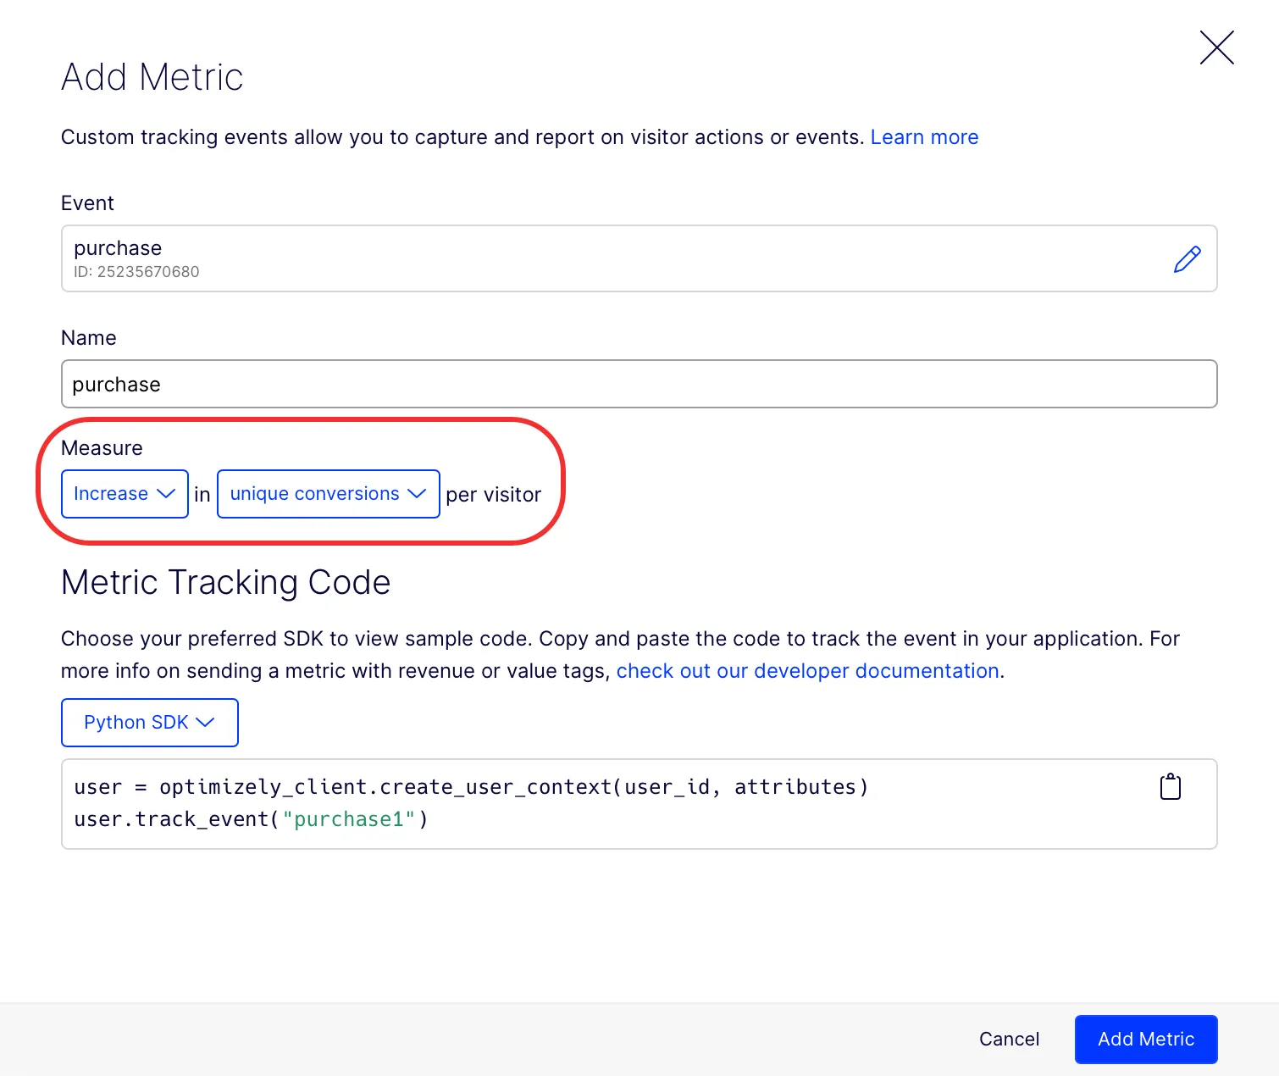This screenshot has width=1279, height=1076.
Task: Click the Cancel button
Action: 1009,1040
